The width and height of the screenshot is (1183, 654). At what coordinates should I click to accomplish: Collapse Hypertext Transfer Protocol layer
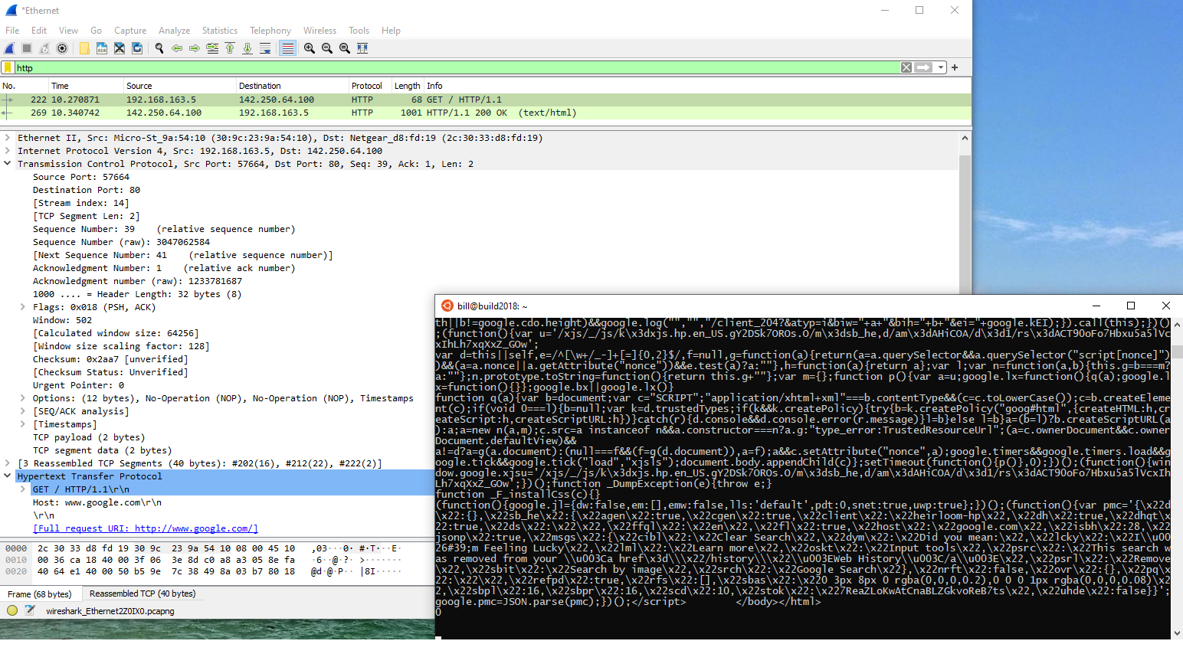point(8,476)
